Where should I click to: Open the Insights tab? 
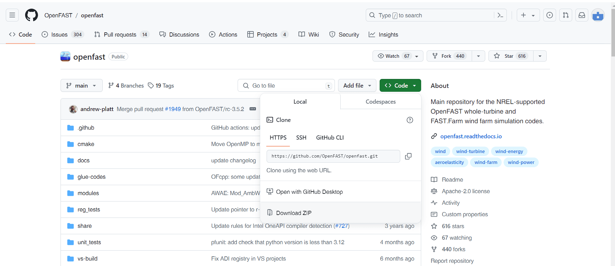[x=383, y=35]
